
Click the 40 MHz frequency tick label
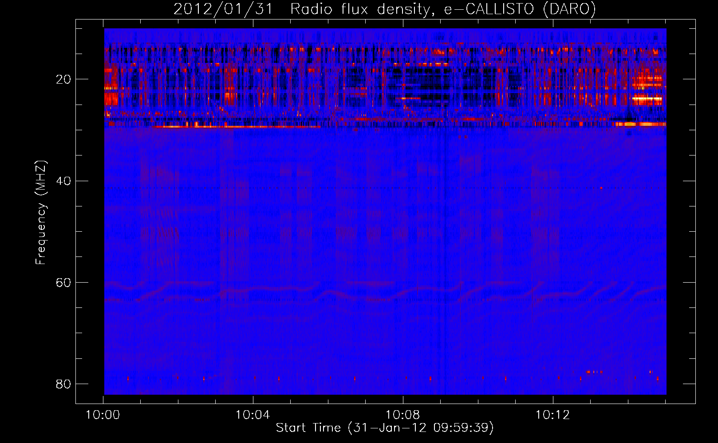[x=63, y=181]
